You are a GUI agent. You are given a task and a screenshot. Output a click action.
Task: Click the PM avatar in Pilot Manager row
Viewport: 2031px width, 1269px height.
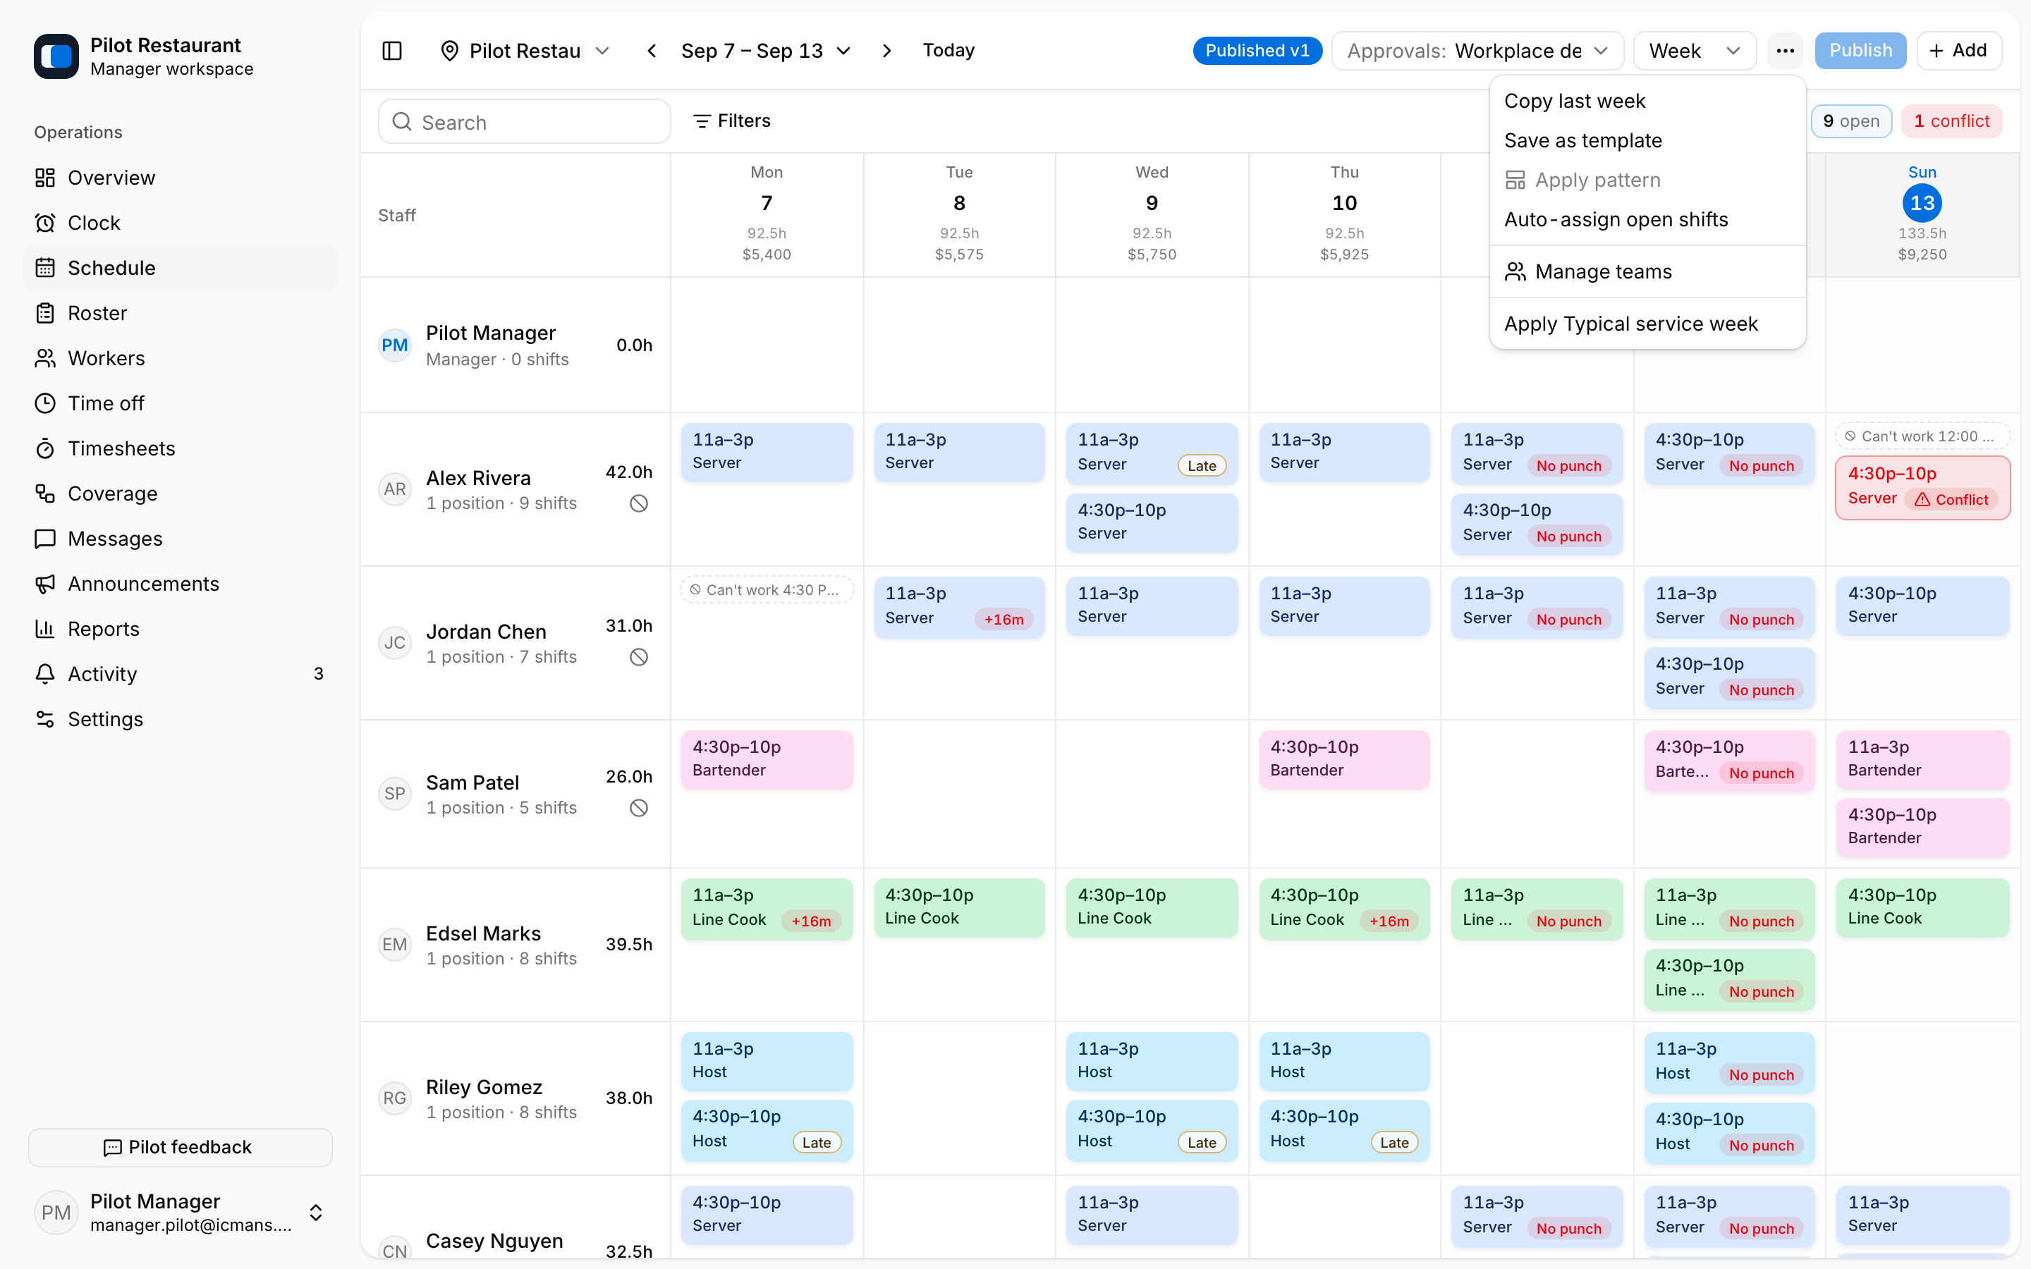coord(394,345)
